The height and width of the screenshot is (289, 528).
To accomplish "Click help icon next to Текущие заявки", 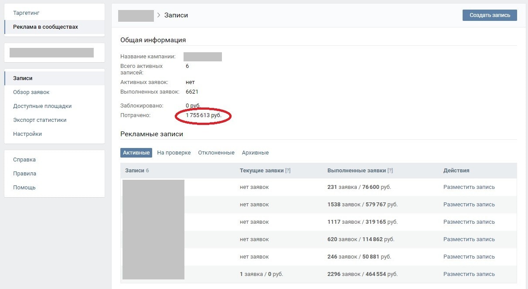I will [x=288, y=171].
